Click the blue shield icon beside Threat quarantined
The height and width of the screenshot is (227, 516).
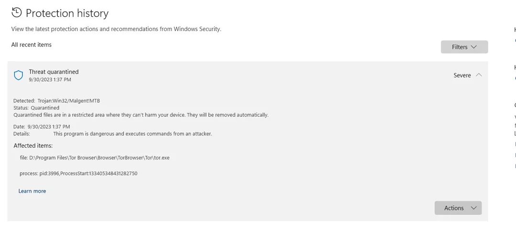[x=19, y=76]
